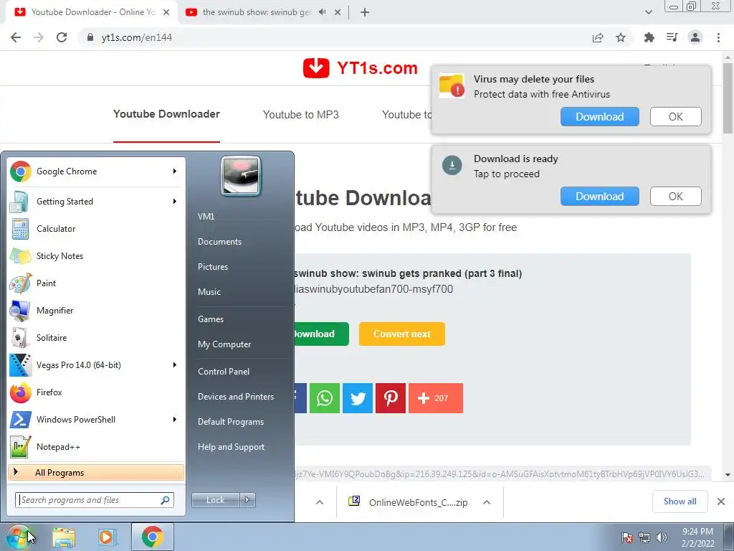Screen dimensions: 734x551
Task: Share this page via share icon
Action: pyautogui.click(x=598, y=37)
